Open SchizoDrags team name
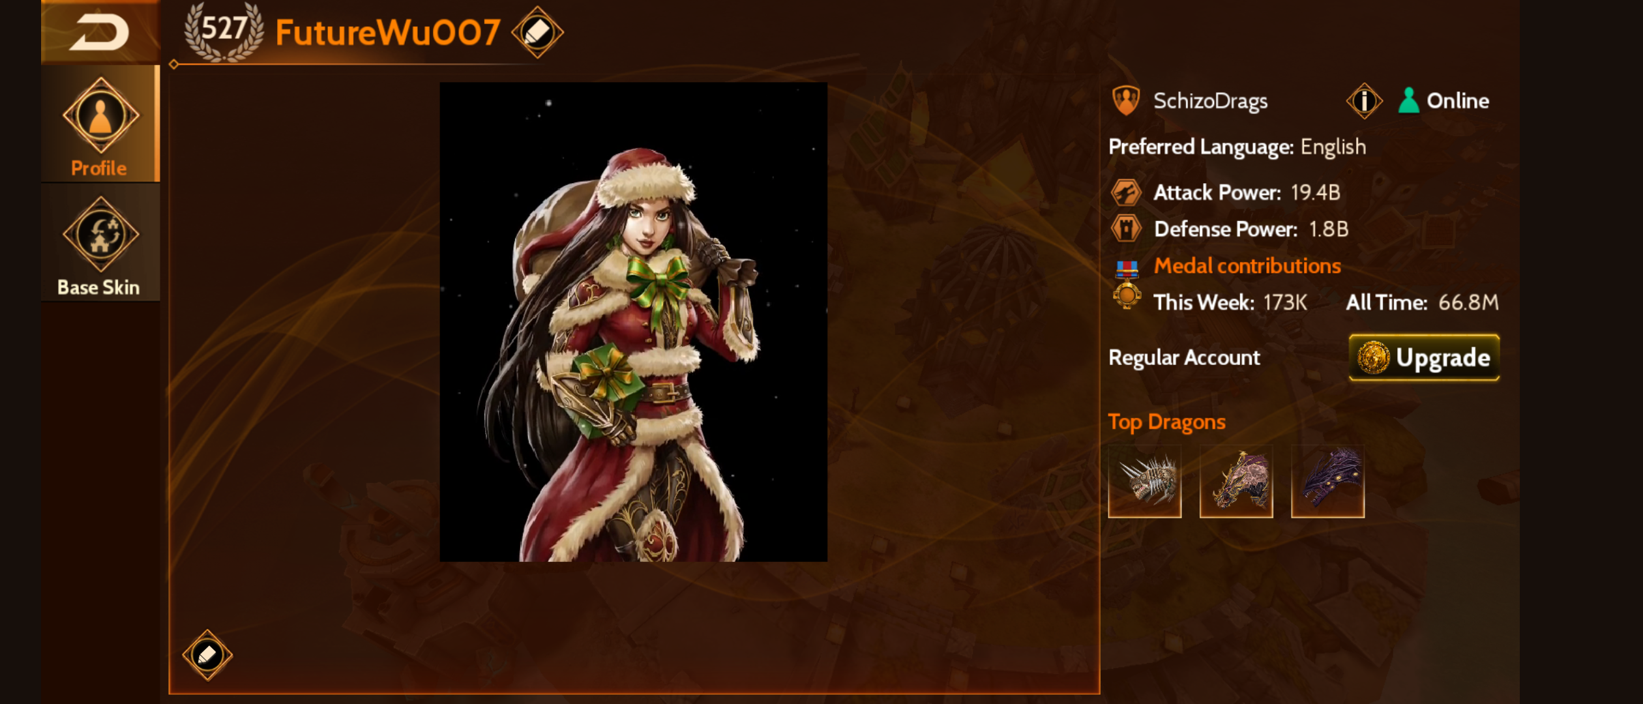The width and height of the screenshot is (1643, 704). (x=1210, y=101)
